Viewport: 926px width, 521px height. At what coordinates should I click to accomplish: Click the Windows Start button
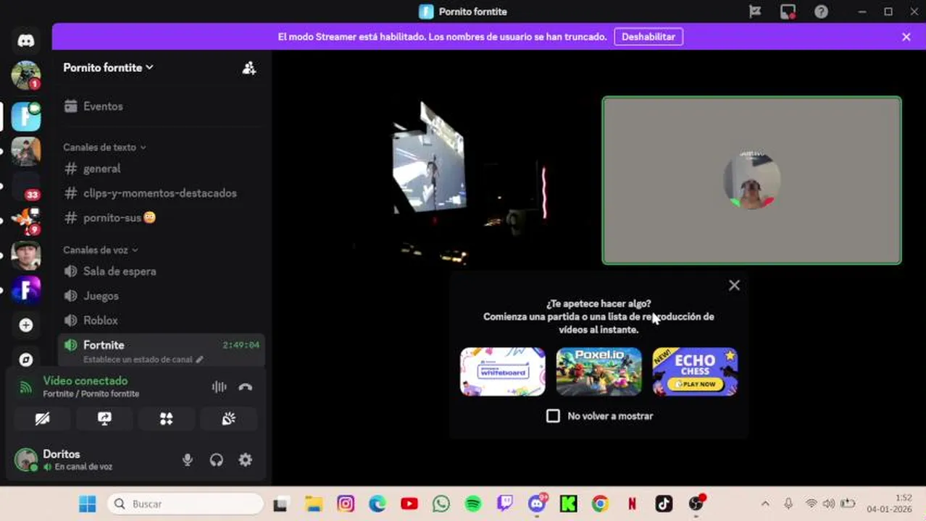point(88,504)
